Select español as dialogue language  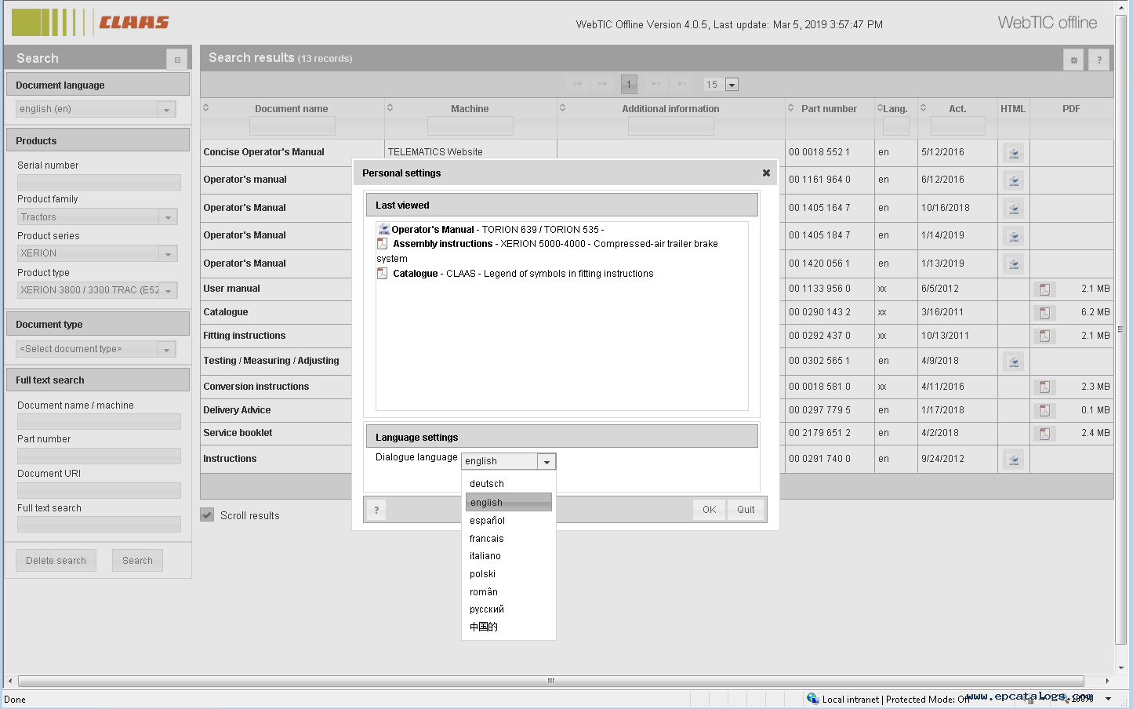[509, 521]
